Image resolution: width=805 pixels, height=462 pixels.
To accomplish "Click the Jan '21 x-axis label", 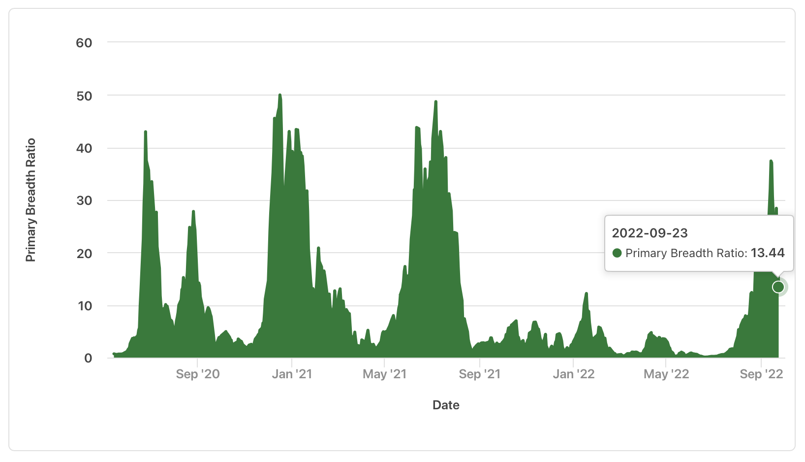I will click(x=292, y=374).
